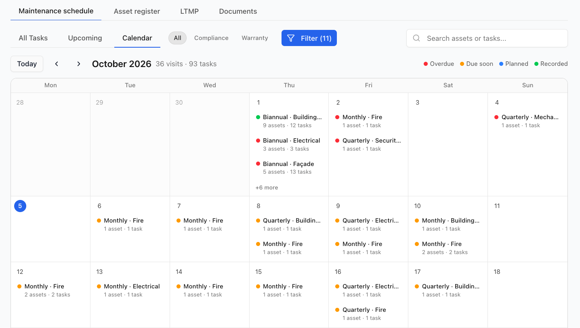Go to next month with right chevron
The image size is (580, 328).
pos(79,64)
